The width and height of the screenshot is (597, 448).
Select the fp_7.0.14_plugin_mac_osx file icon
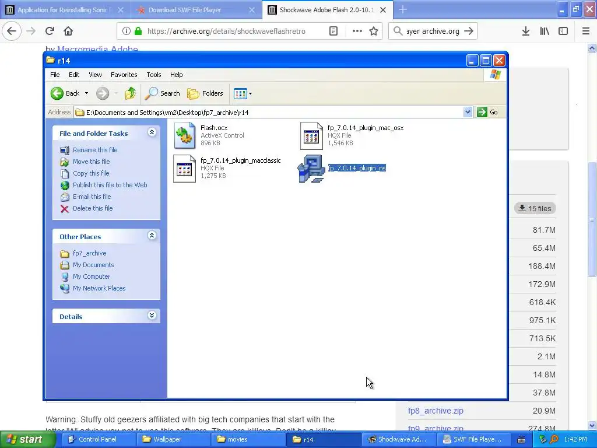311,135
